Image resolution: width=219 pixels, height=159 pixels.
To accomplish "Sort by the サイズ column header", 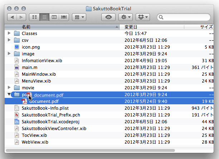I will click(x=199, y=27).
